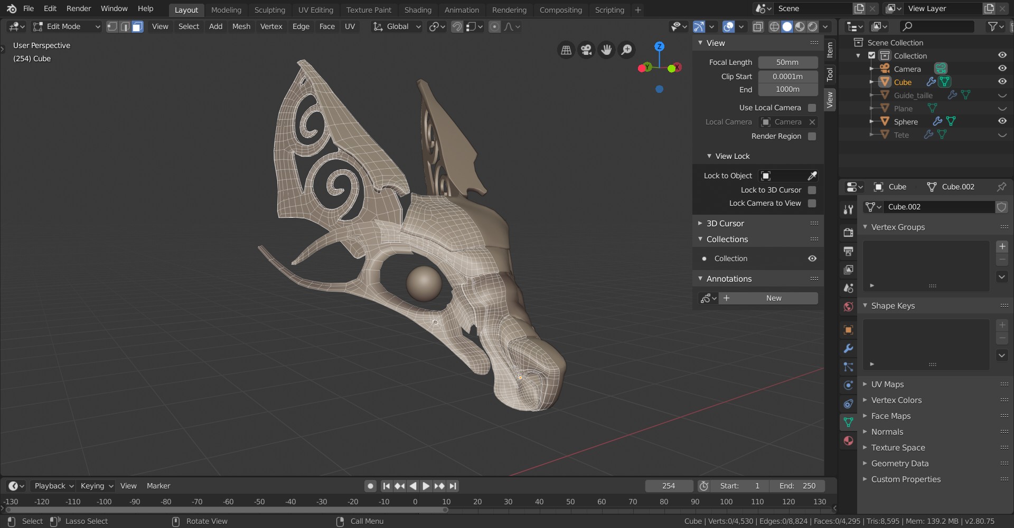The height and width of the screenshot is (528, 1014).
Task: Expand the 3D Cursor panel
Action: click(725, 224)
